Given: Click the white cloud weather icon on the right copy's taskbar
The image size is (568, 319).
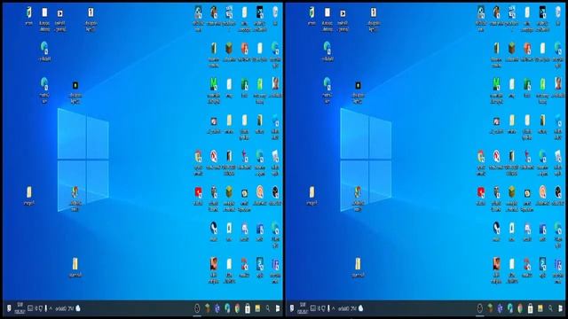Looking at the screenshot, I should 360,308.
